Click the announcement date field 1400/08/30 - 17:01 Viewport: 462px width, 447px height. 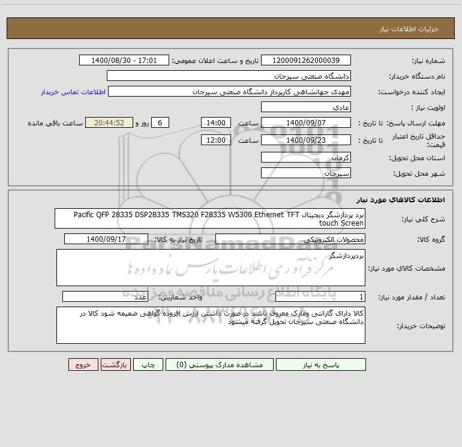tap(124, 60)
